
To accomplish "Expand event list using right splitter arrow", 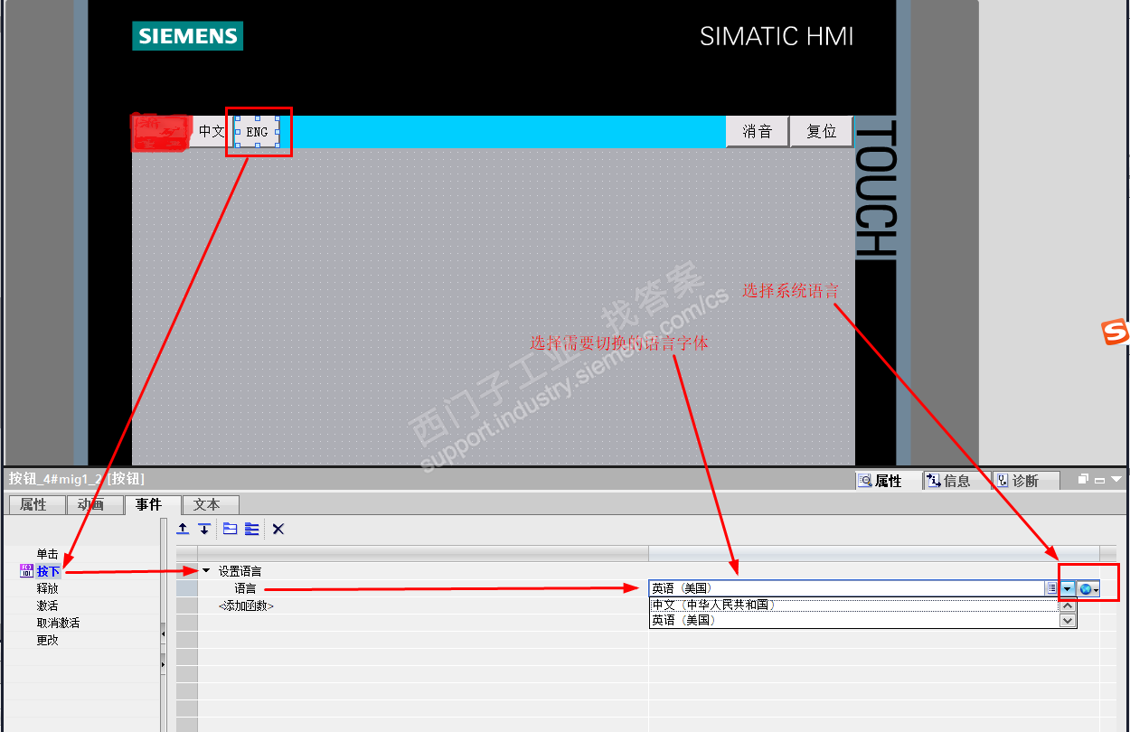I will click(164, 665).
